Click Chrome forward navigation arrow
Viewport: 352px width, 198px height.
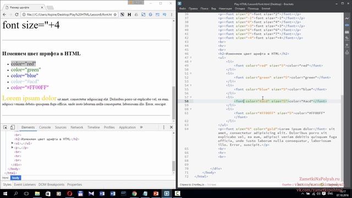10,15
